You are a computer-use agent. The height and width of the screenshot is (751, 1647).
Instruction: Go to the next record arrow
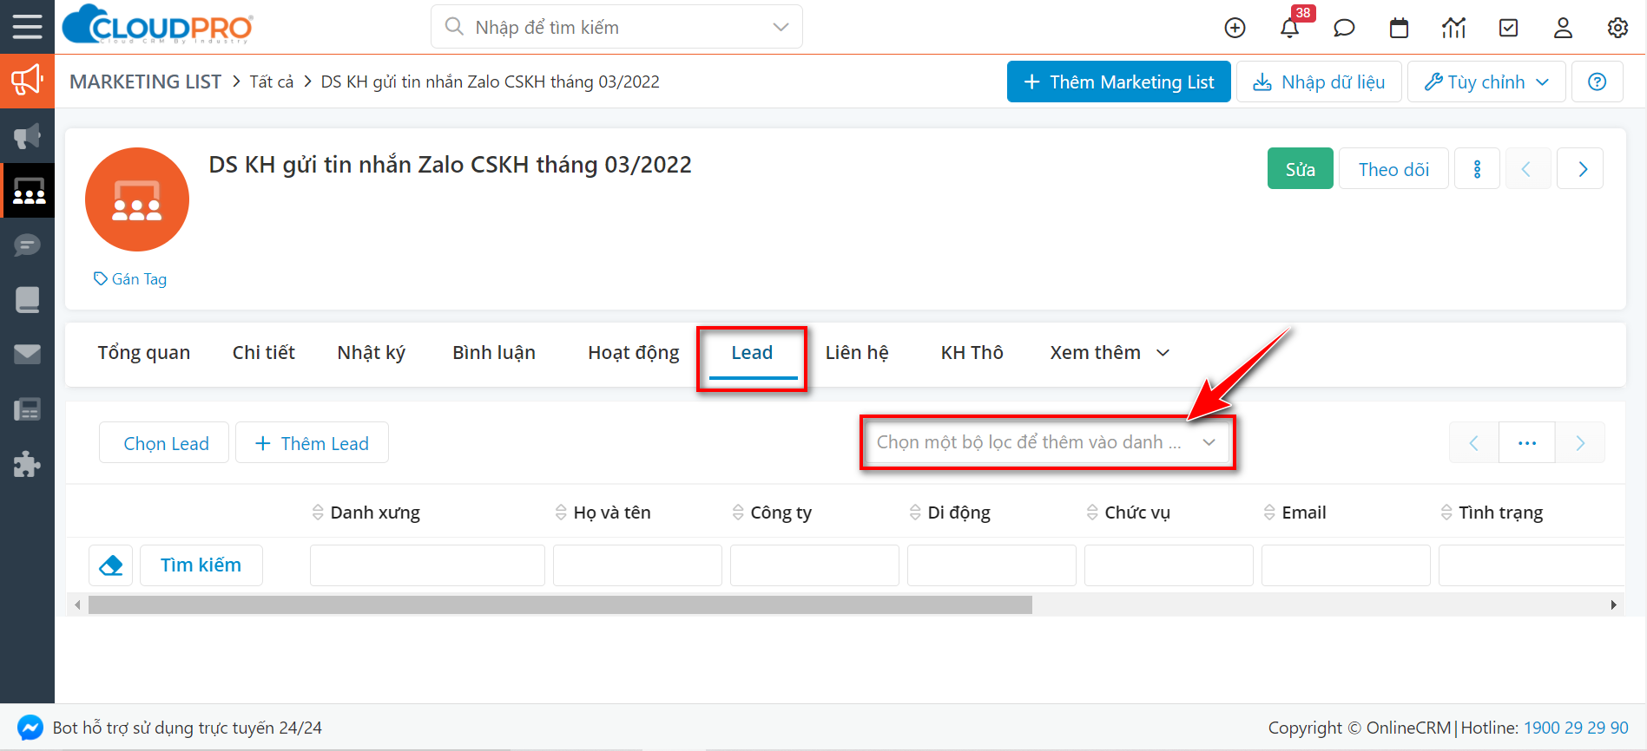[x=1580, y=168]
